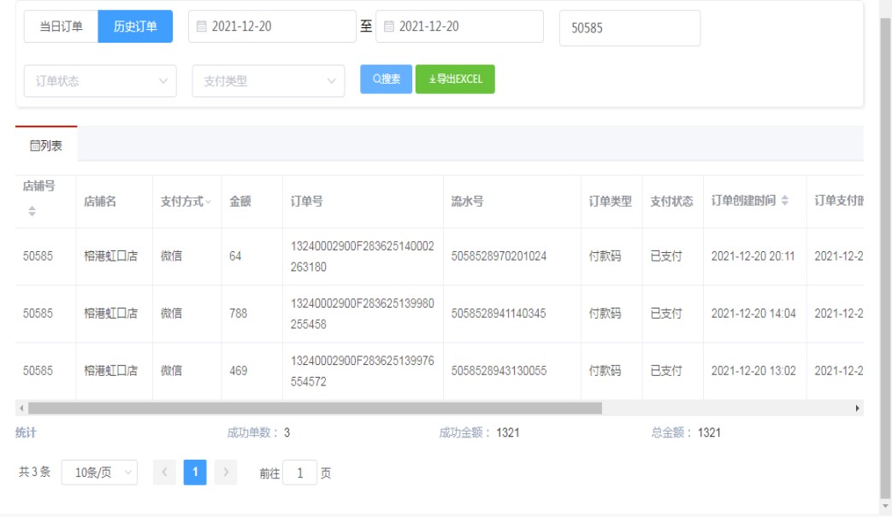Expand the 订单状态 dropdown

pyautogui.click(x=100, y=81)
